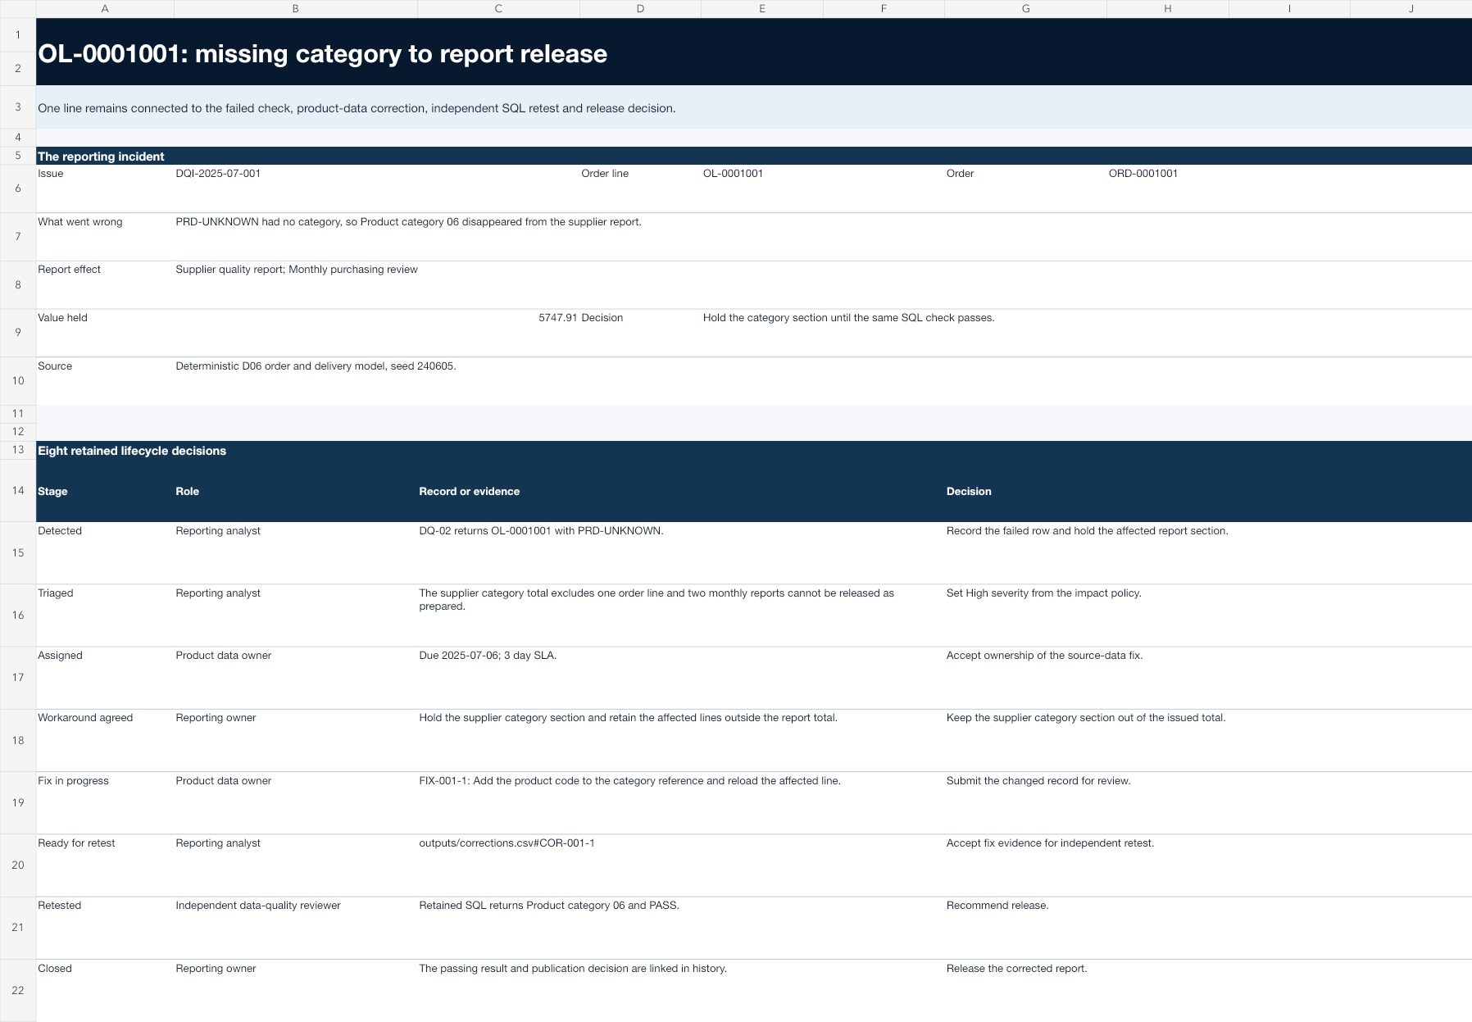Click 'Hold the category section until the same SQL check passes.'
This screenshot has width=1472, height=1022.
tap(848, 318)
